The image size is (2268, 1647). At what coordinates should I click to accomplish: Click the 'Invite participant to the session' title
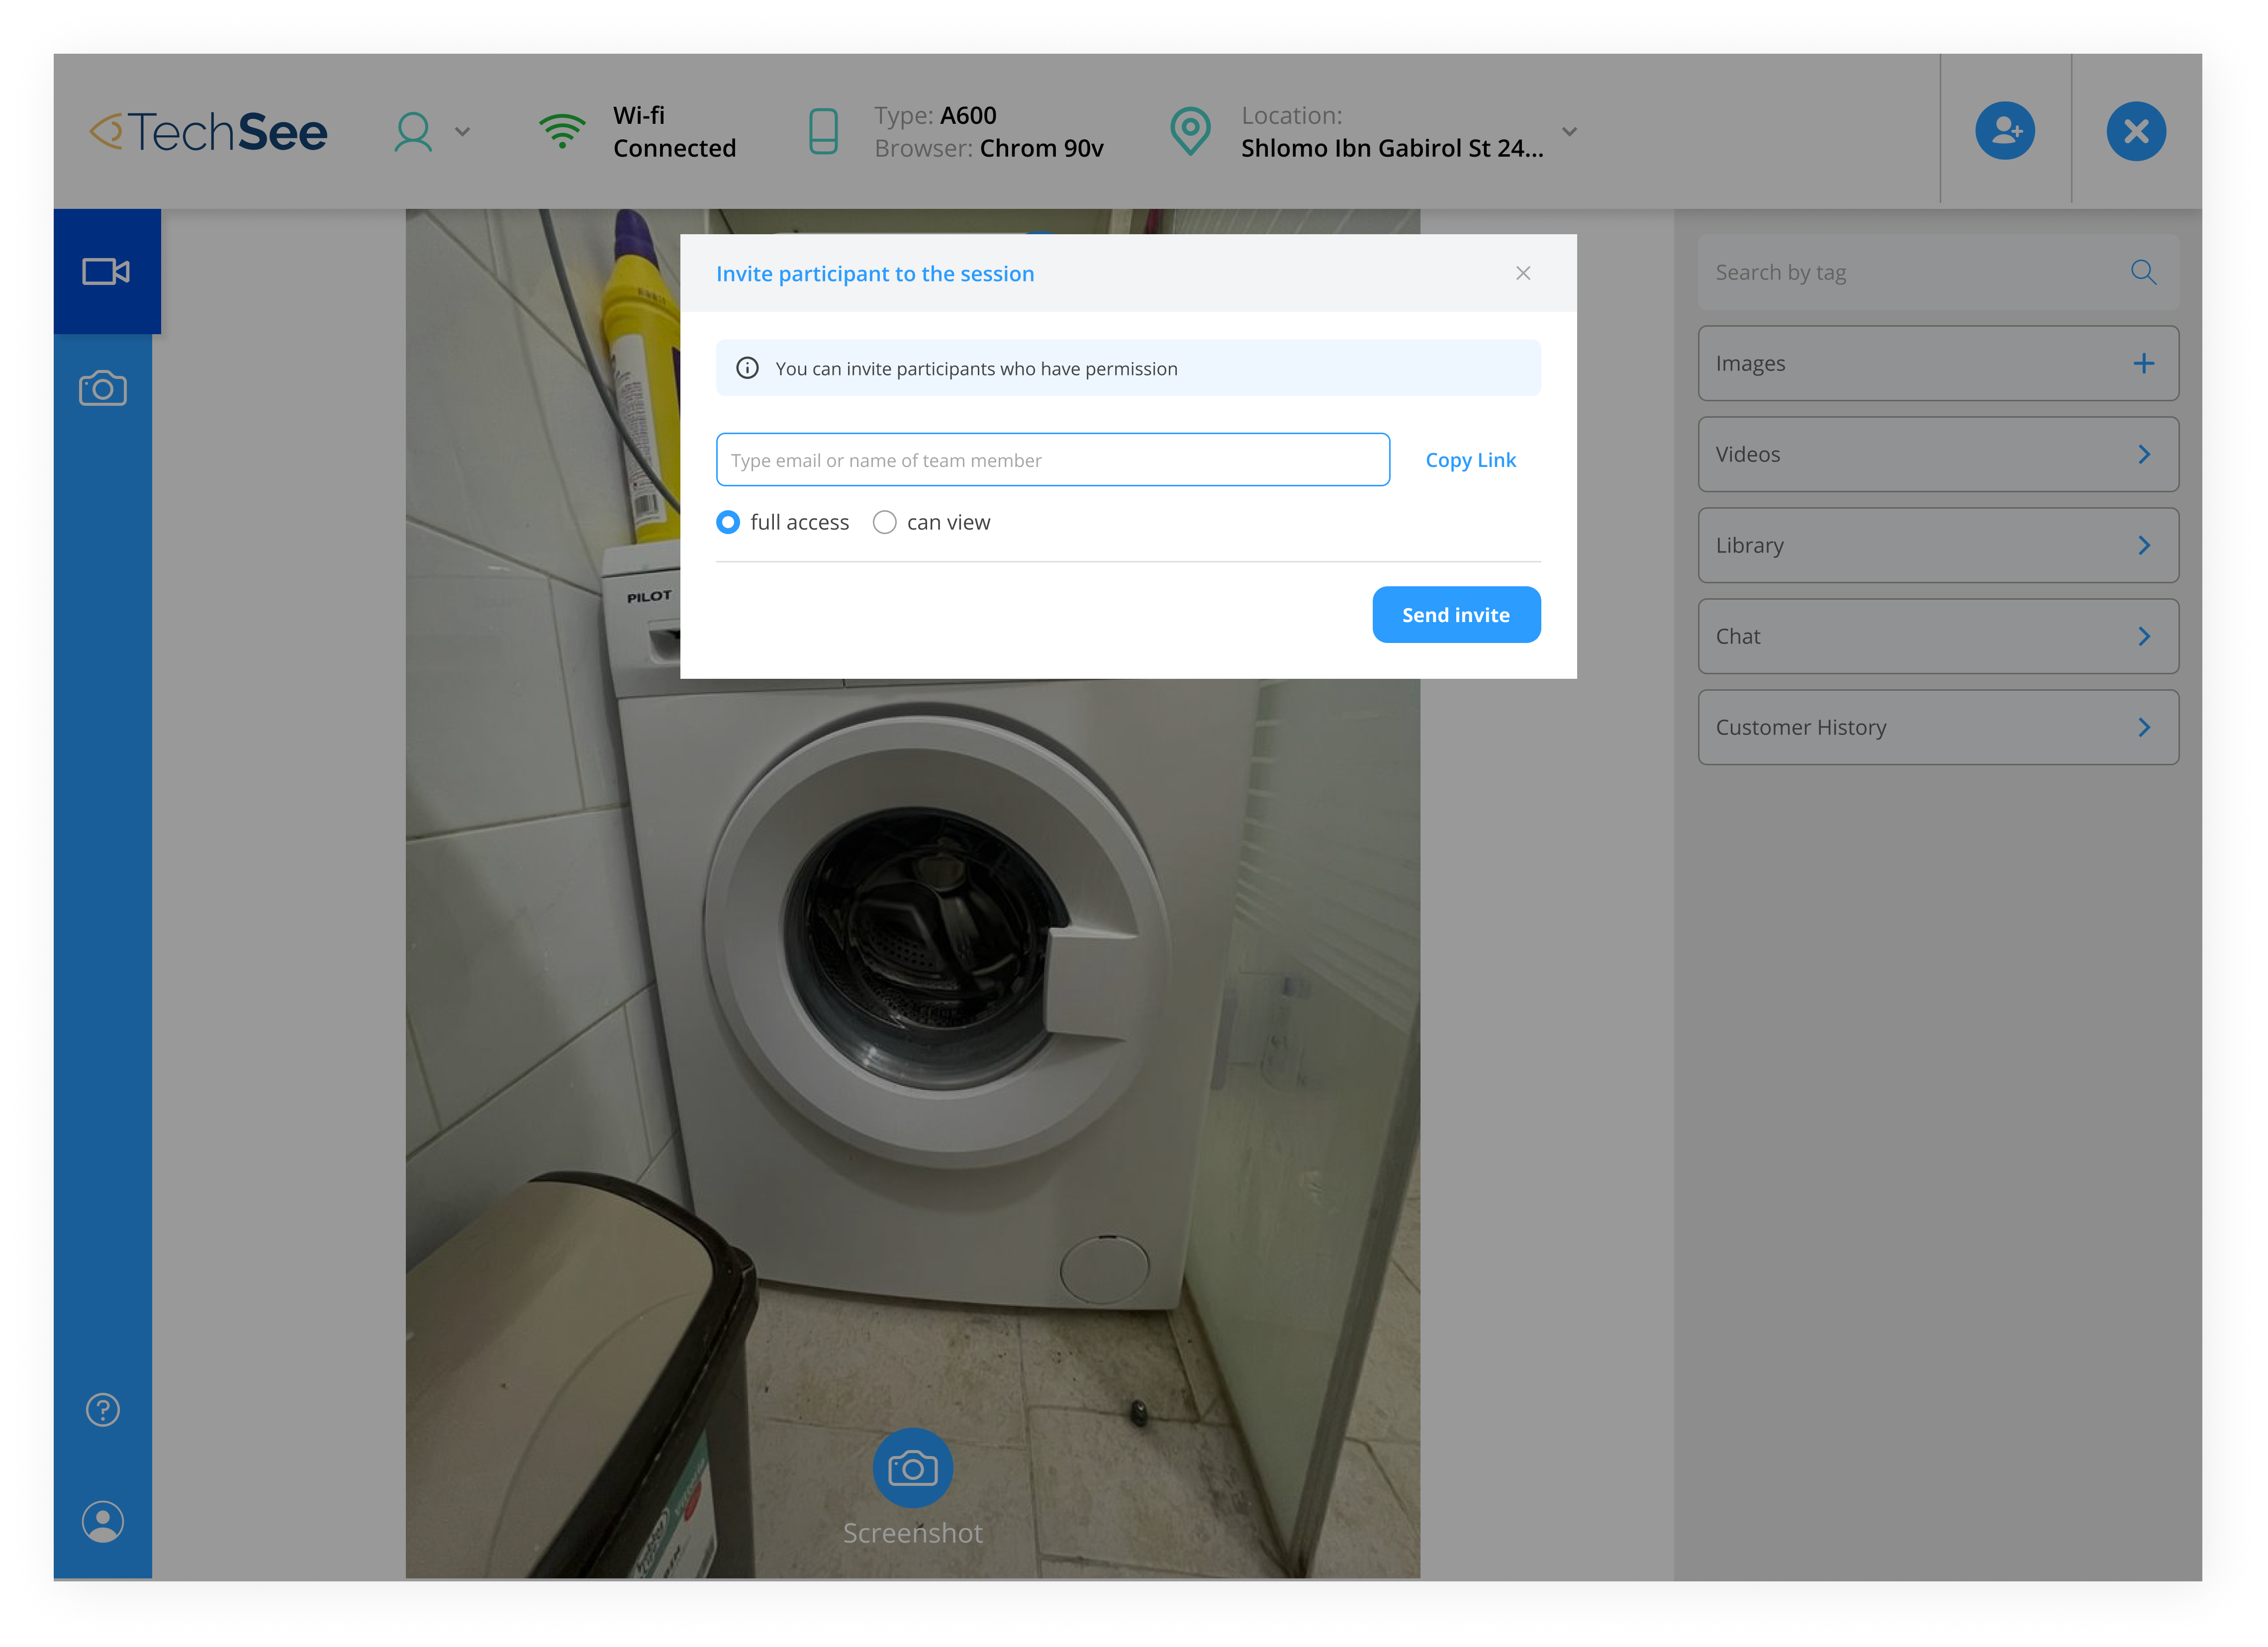[875, 274]
